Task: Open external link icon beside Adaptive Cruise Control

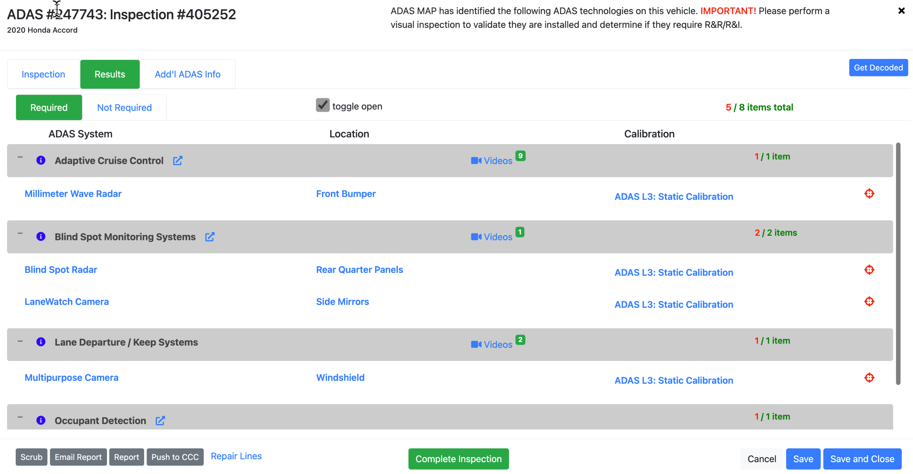Action: [x=178, y=160]
